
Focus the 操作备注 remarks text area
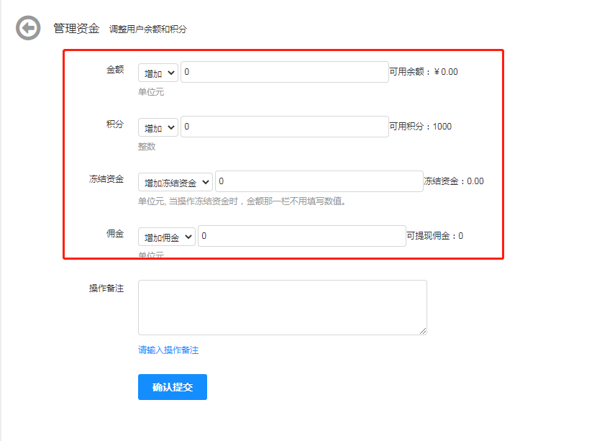(282, 307)
